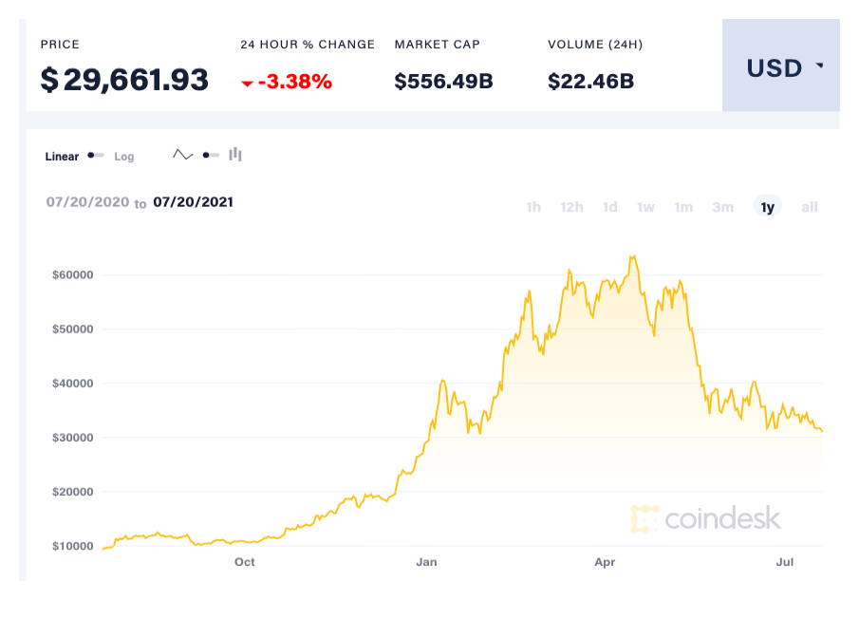The image size is (859, 638).
Task: Select the 3m time range
Action: [722, 207]
